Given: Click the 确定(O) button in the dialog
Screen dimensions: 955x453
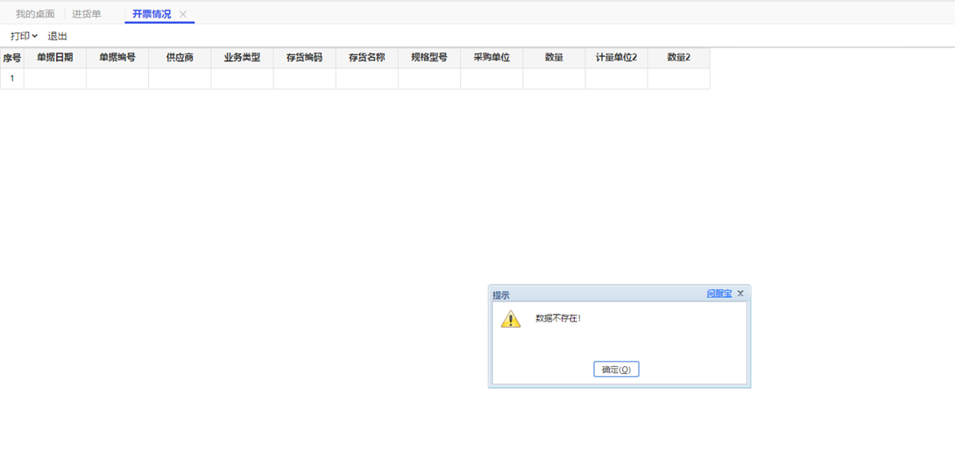Looking at the screenshot, I should [616, 369].
